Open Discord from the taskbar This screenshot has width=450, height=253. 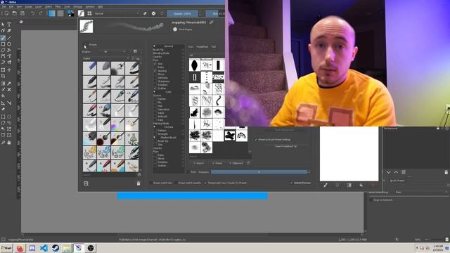click(x=32, y=248)
